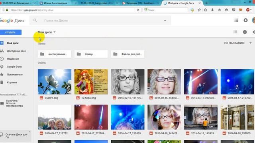Reload page using refresh icon
The width and height of the screenshot is (255, 143).
138,10
